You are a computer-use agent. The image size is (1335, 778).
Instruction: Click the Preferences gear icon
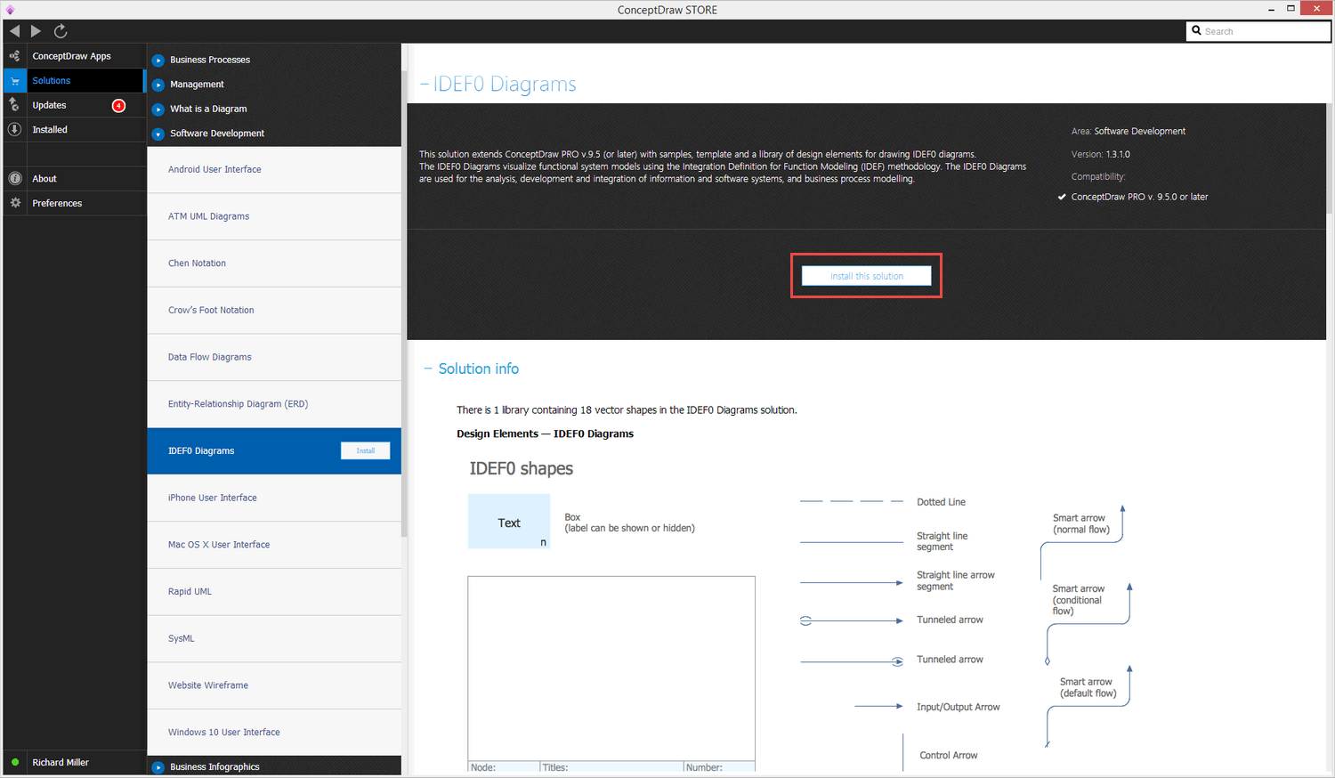[14, 203]
